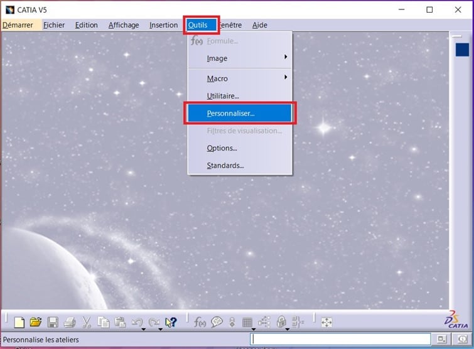
Task: Open a file with the folder icon
Action: click(36, 322)
